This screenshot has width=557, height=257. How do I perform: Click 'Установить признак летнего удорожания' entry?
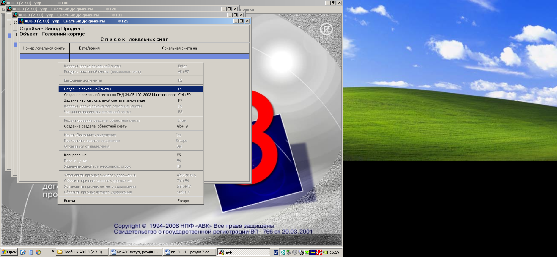(x=131, y=186)
